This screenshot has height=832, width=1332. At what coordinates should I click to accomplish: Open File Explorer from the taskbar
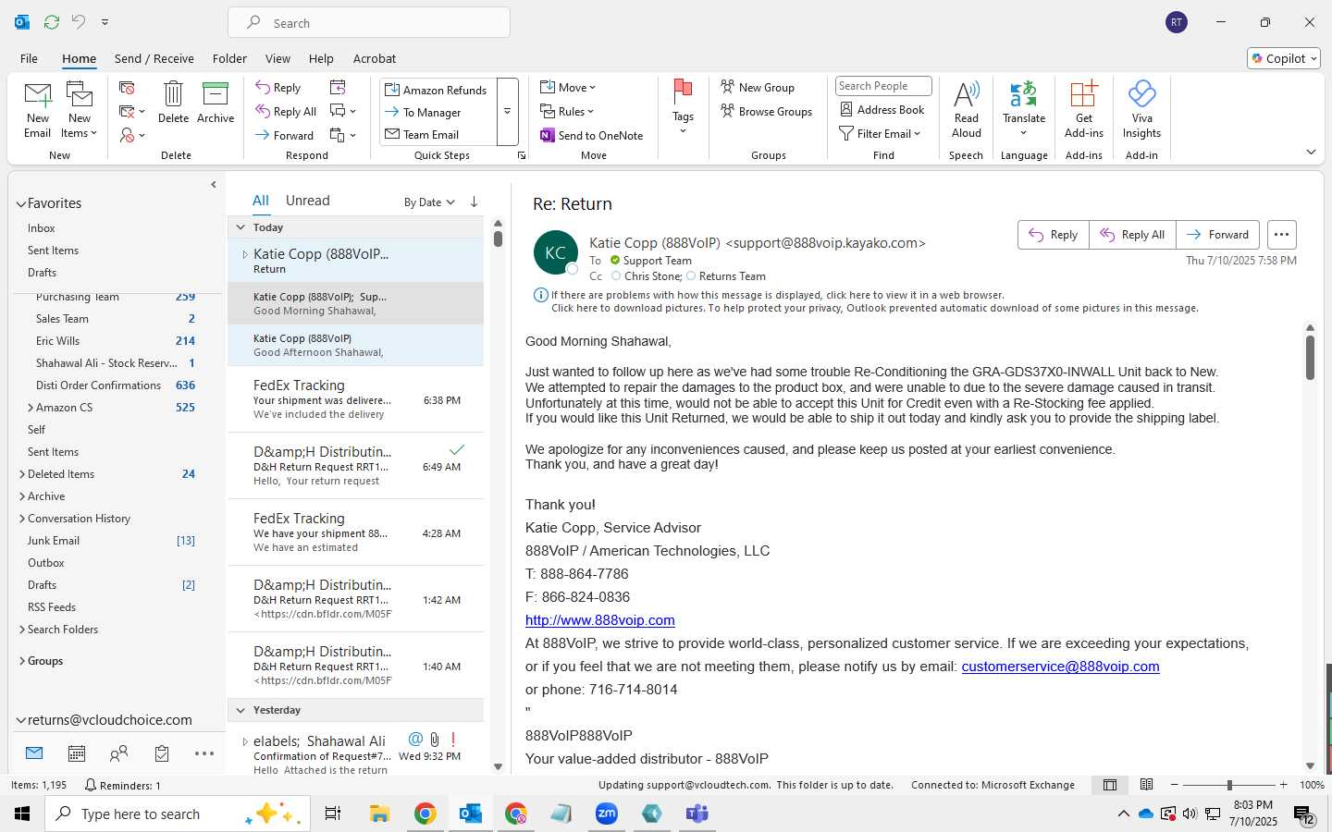point(380,814)
